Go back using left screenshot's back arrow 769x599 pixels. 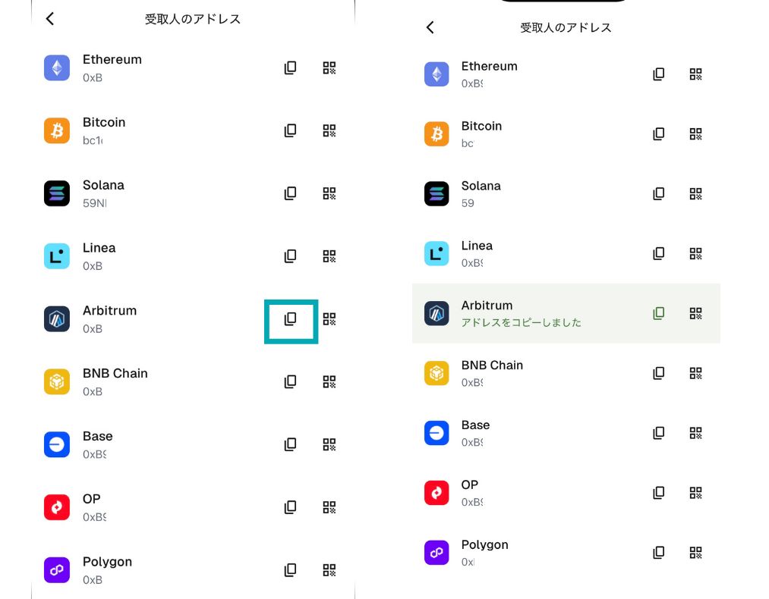[x=50, y=19]
